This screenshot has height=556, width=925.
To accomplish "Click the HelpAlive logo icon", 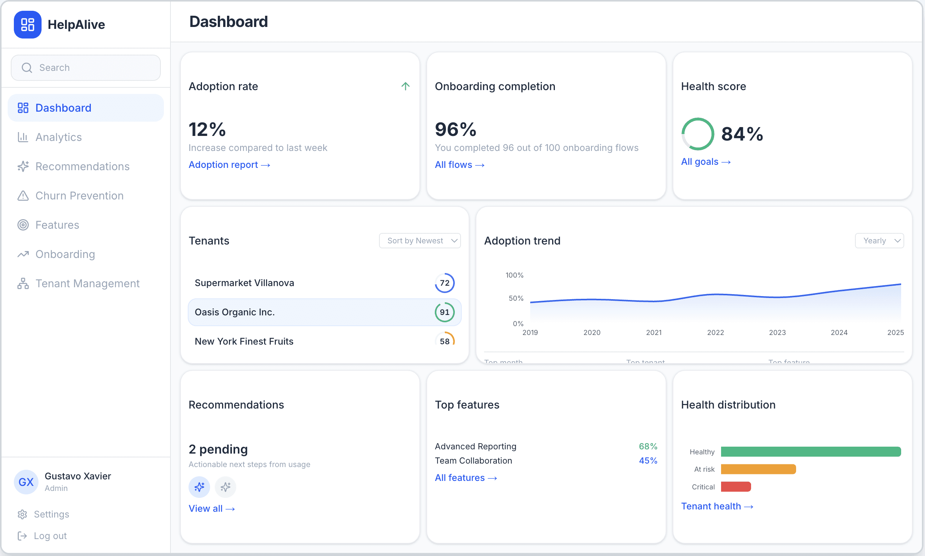I will coord(27,24).
